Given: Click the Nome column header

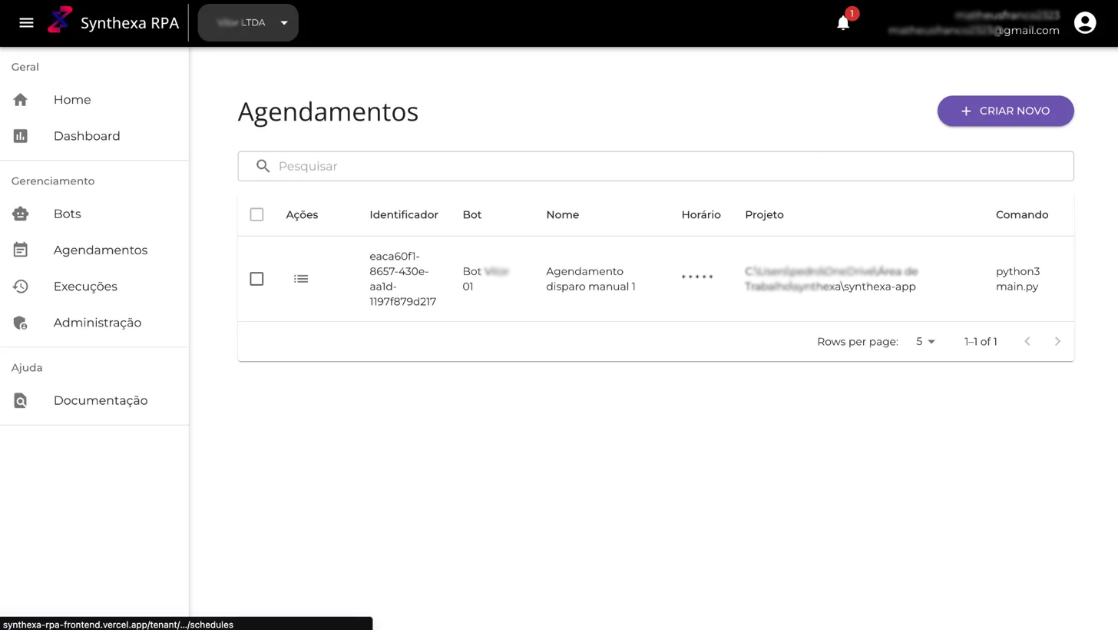Looking at the screenshot, I should click(562, 214).
